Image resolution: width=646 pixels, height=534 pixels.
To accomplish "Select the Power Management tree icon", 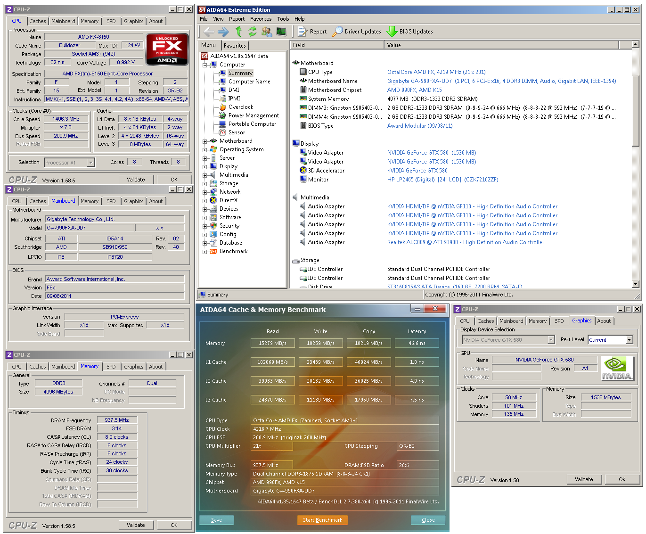I will 222,115.
